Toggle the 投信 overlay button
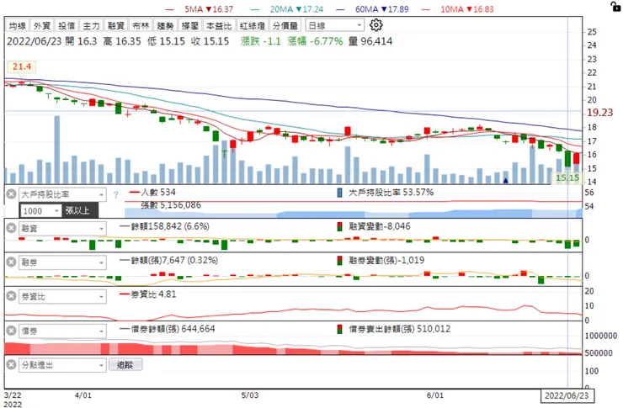 click(x=67, y=25)
